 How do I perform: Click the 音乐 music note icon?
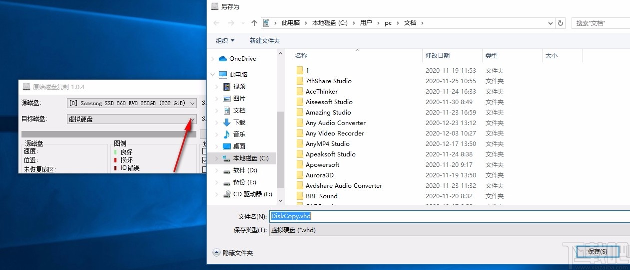(227, 135)
